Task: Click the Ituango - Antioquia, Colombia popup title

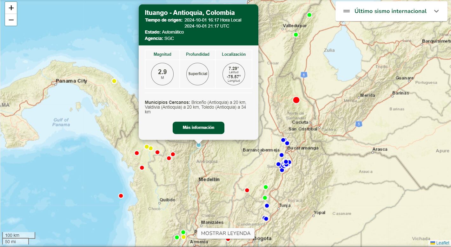Action: click(x=190, y=13)
